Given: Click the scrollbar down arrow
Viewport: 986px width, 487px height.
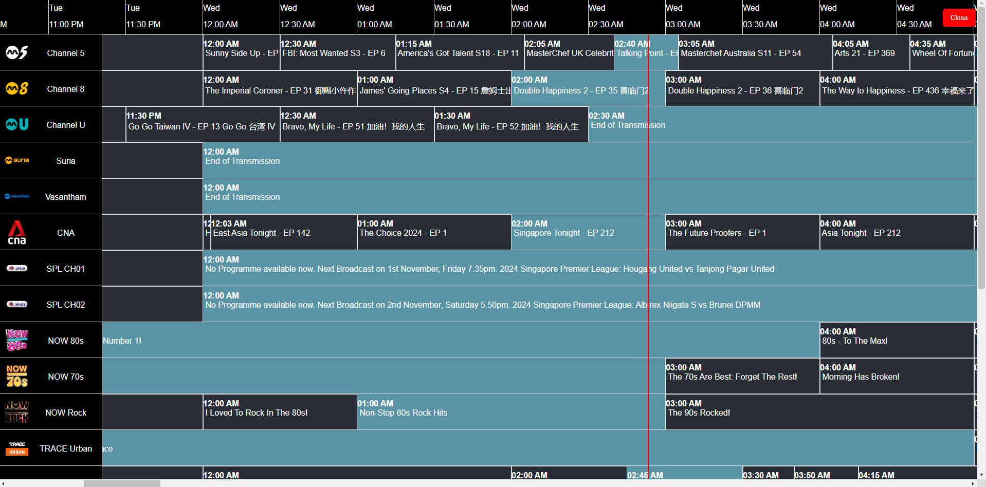Looking at the screenshot, I should click(981, 475).
